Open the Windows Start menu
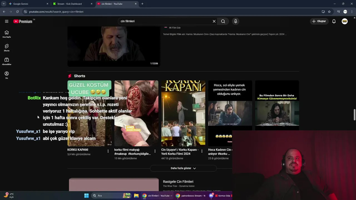Screen dimensions: 356x200 pyautogui.click(x=86, y=196)
